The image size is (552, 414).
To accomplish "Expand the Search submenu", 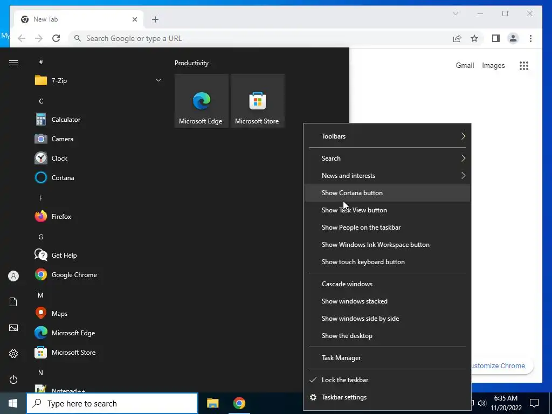I will [x=387, y=158].
